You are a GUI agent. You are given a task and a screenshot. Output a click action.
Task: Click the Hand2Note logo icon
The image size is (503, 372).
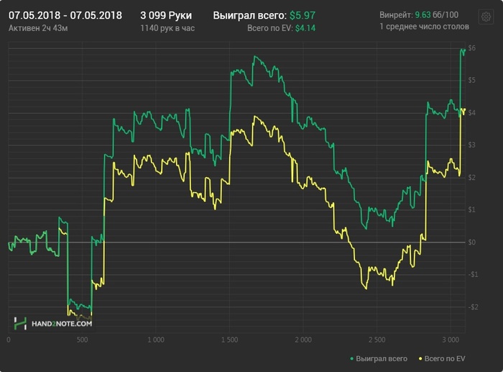pos(20,323)
